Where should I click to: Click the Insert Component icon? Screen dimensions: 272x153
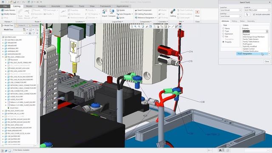(136, 10)
